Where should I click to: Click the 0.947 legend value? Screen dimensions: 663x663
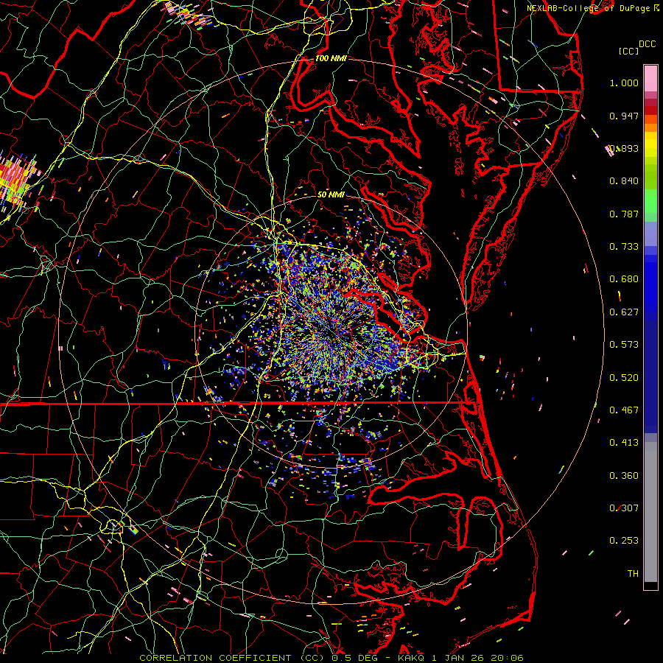[624, 116]
